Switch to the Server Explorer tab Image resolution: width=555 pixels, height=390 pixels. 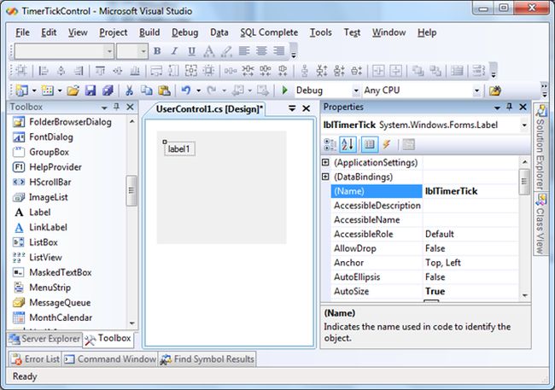click(x=45, y=339)
